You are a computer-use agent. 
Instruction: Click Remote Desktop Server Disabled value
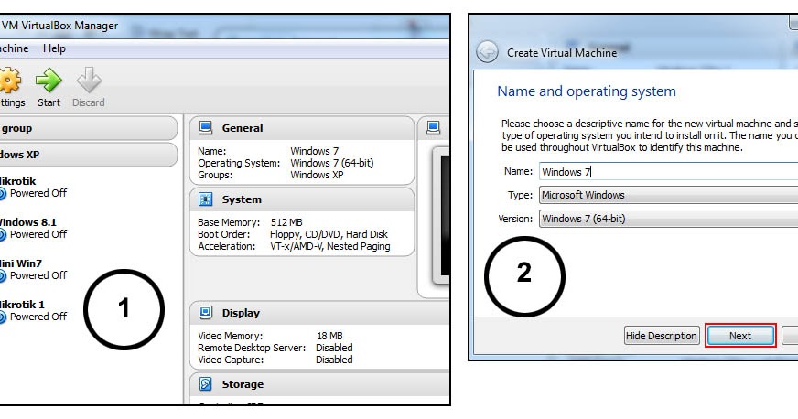pos(334,348)
